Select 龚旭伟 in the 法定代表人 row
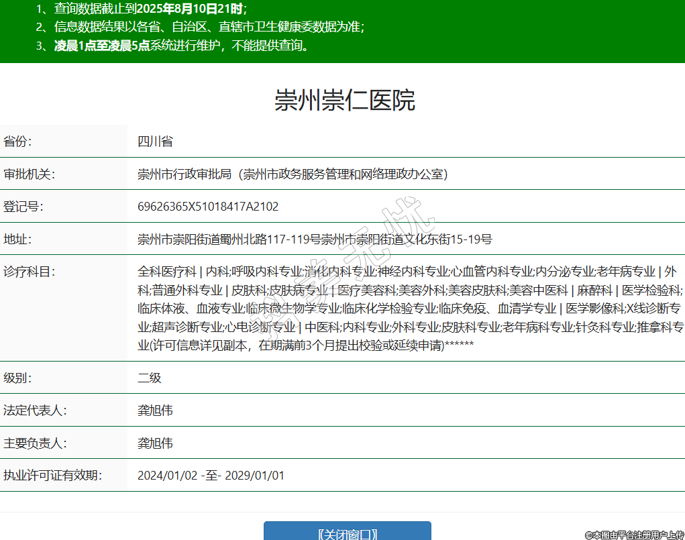This screenshot has width=685, height=540. point(155,411)
